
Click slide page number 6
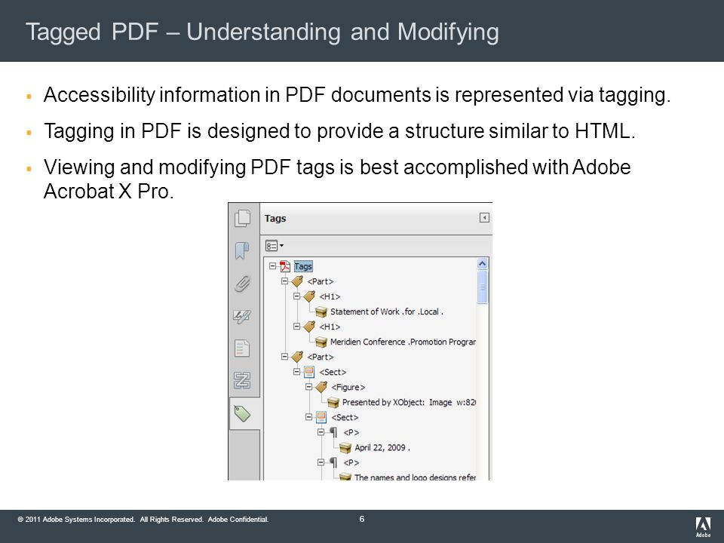pyautogui.click(x=362, y=519)
